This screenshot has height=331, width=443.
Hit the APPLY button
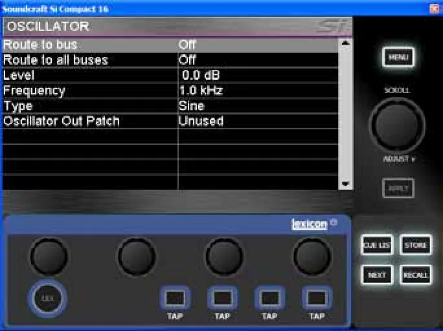pos(398,188)
